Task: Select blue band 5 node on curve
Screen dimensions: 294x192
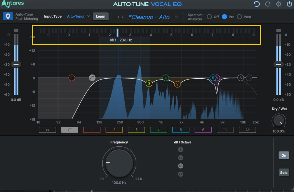Action: [x=213, y=77]
